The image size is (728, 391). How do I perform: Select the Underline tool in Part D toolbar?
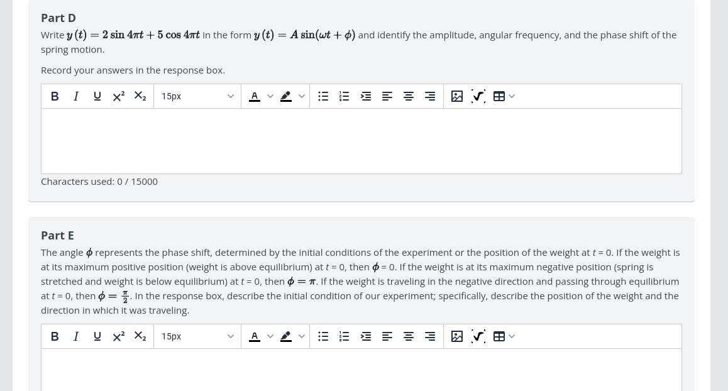pyautogui.click(x=97, y=96)
